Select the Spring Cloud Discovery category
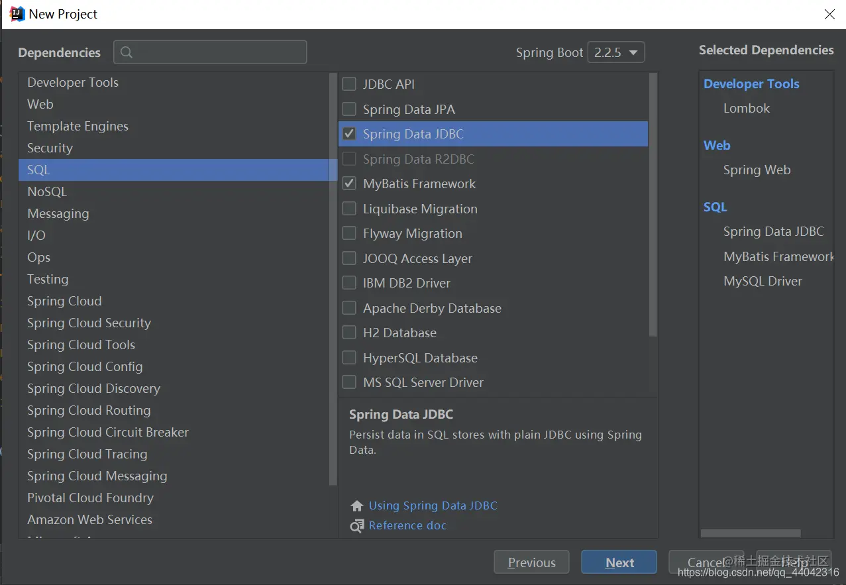This screenshot has width=846, height=585. coord(93,388)
